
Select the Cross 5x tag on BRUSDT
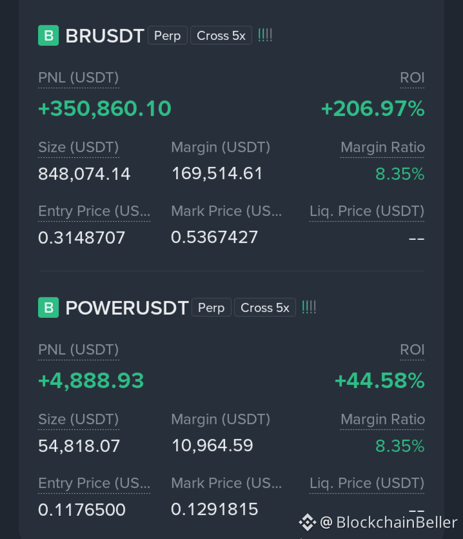tap(221, 35)
